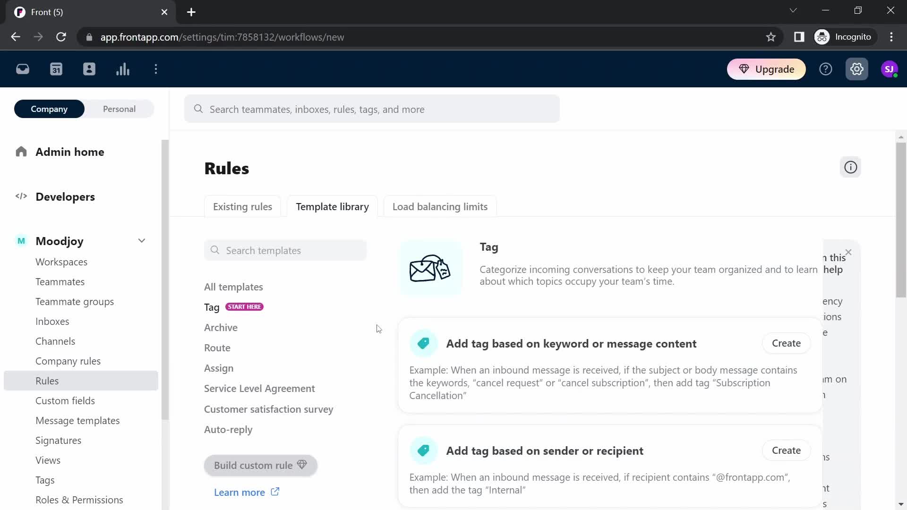
Task: Click Create for keyword tag rule
Action: pos(786,343)
